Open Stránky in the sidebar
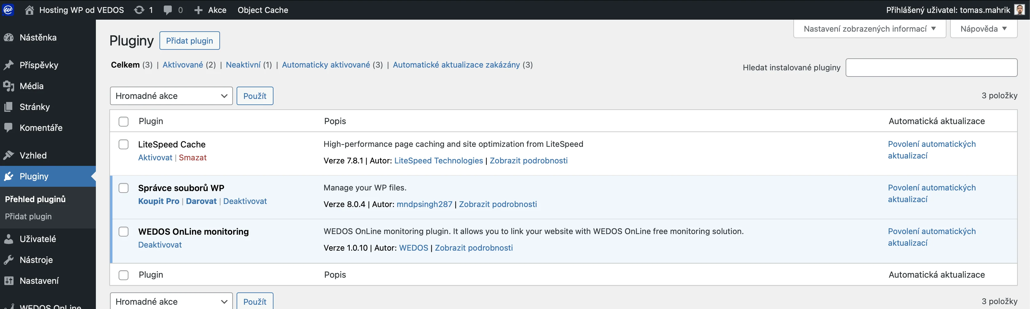Viewport: 1030px width, 309px height. pos(35,107)
